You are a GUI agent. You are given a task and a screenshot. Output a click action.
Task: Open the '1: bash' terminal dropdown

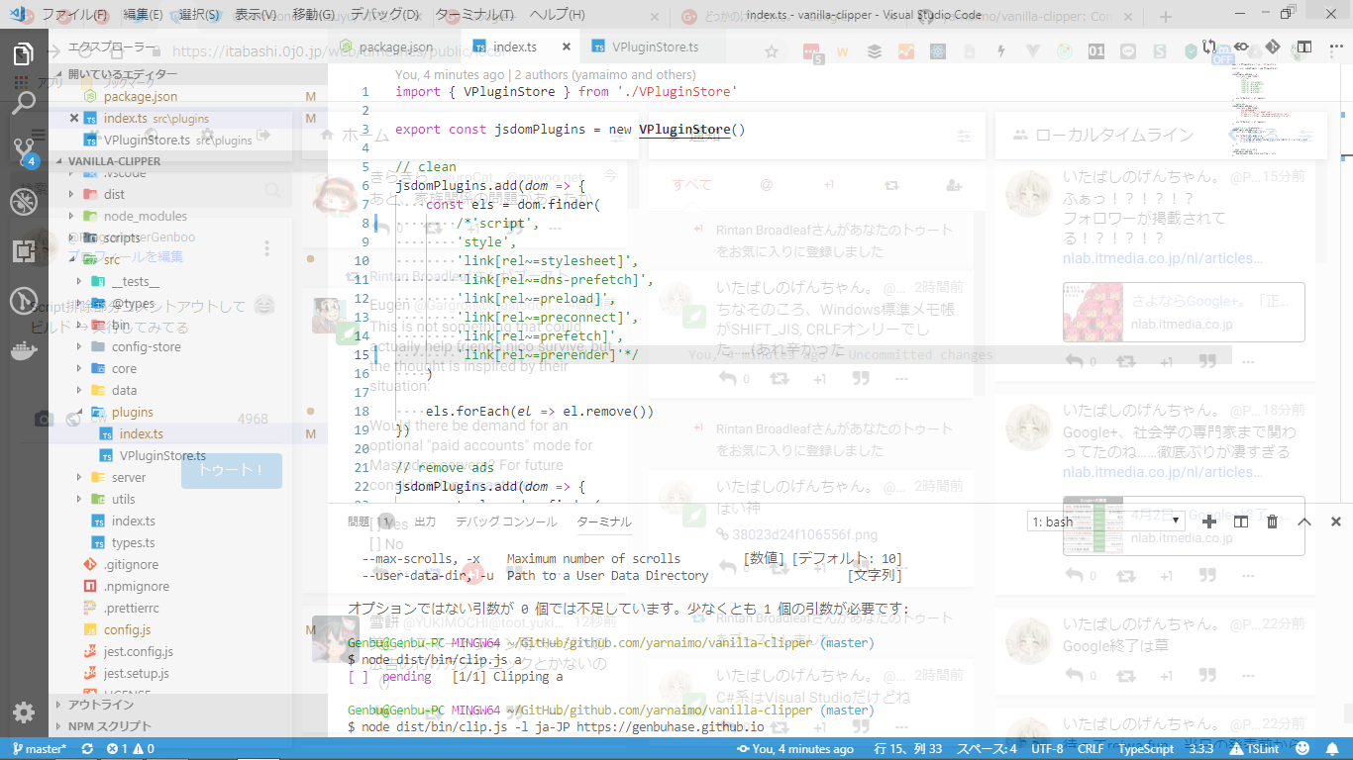pos(1105,522)
